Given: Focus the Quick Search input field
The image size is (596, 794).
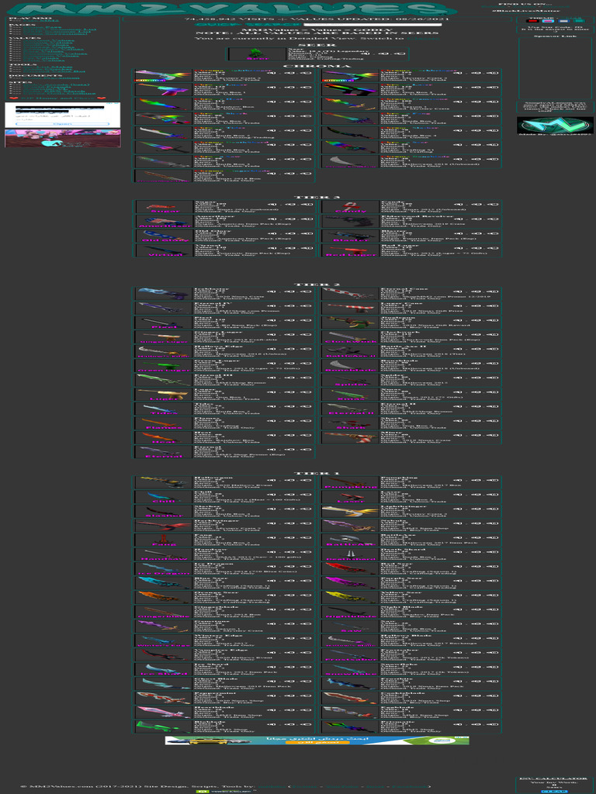Looking at the screenshot, I should click(373, 24).
